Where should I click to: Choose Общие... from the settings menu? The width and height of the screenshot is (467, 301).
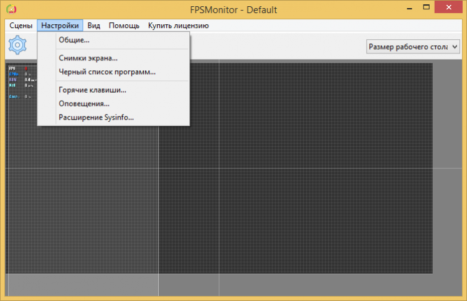pyautogui.click(x=113, y=40)
